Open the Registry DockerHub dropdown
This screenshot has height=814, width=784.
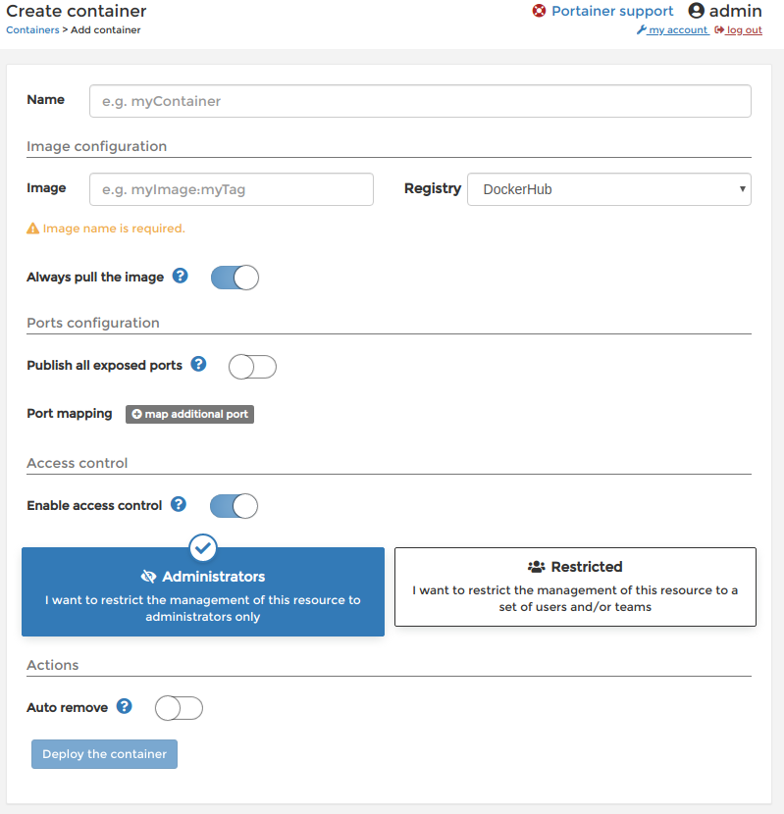coord(609,189)
